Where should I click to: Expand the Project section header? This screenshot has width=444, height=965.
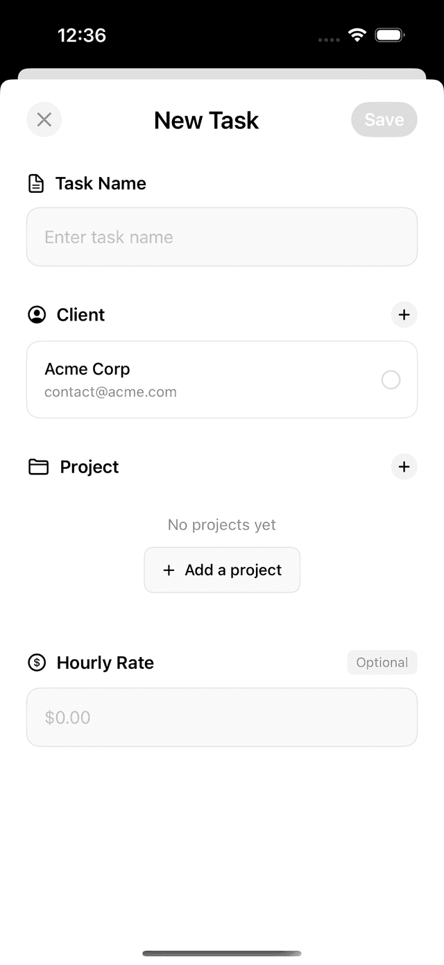point(88,466)
